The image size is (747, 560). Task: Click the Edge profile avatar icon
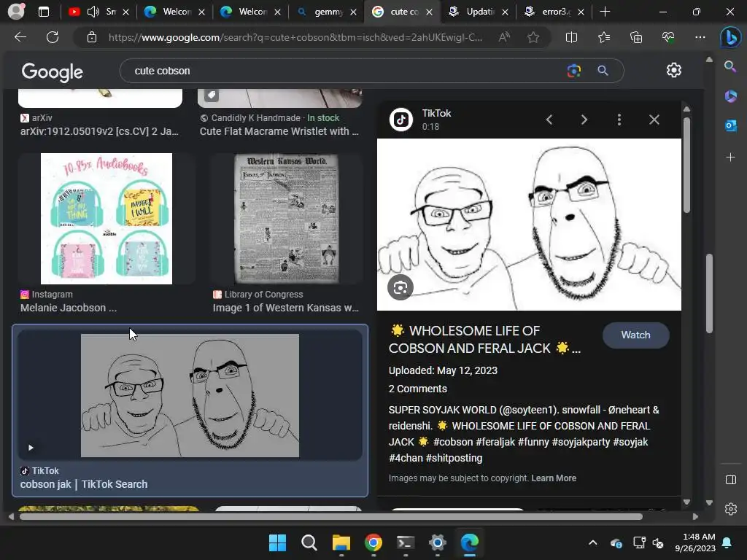click(x=16, y=12)
